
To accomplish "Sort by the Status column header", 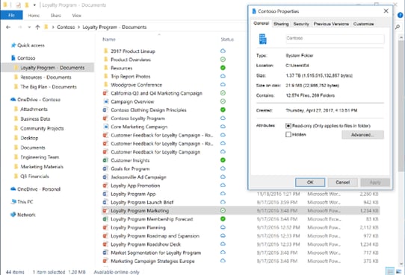I will [227, 39].
